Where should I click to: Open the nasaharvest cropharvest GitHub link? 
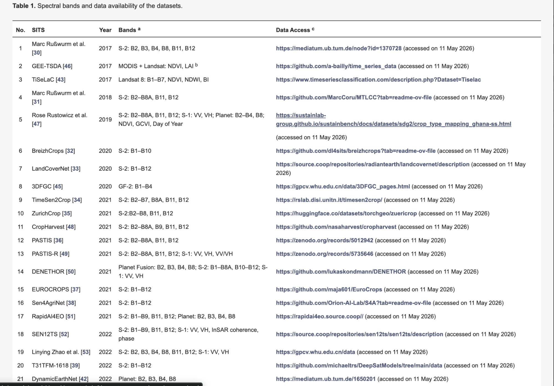[x=336, y=227]
